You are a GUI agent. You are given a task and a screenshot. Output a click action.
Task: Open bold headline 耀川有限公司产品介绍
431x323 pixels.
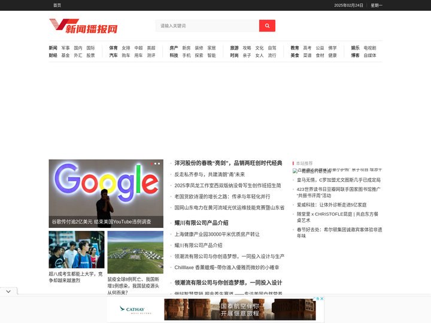point(201,223)
